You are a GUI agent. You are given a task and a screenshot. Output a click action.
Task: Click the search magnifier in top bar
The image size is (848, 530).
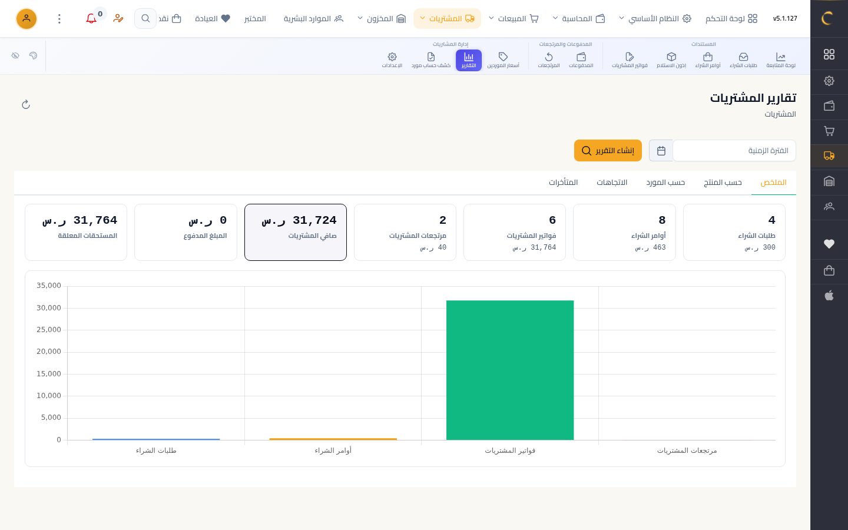(145, 18)
